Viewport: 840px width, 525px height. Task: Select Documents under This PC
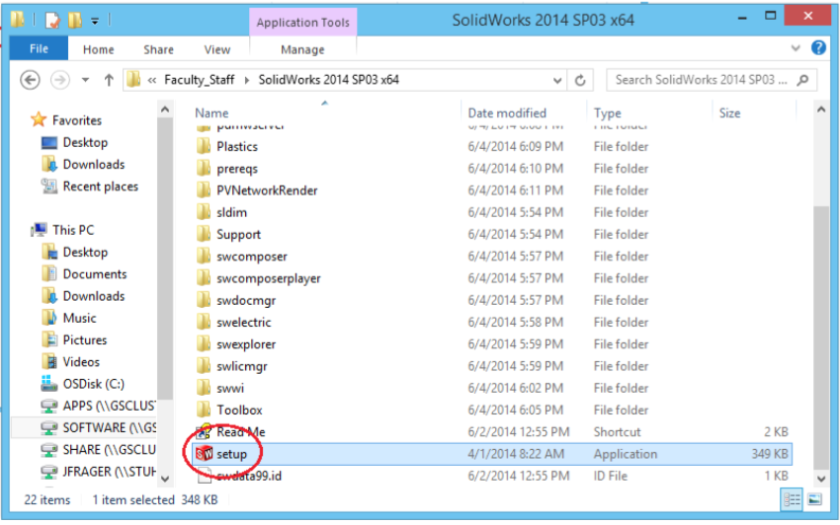coord(95,274)
